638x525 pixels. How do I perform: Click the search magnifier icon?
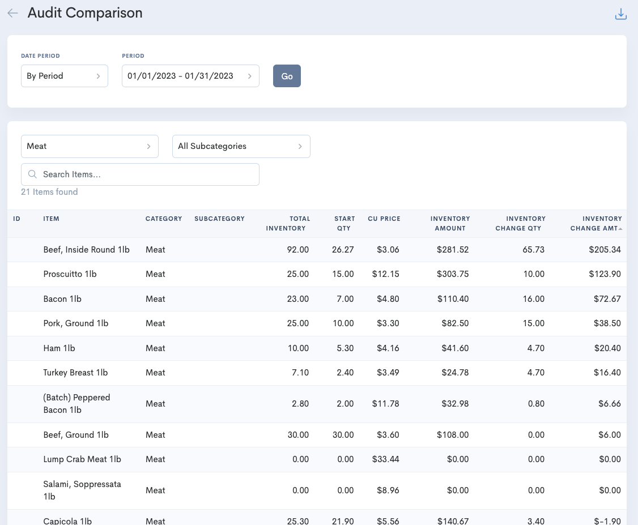tap(32, 174)
